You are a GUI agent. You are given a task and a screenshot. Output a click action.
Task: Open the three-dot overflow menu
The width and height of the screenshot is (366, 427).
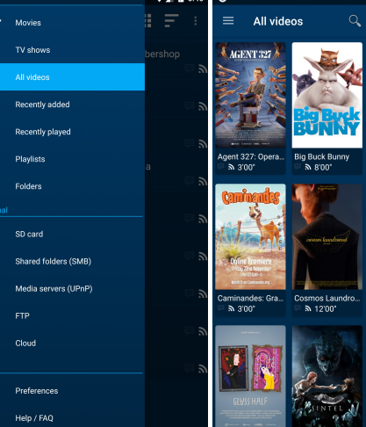pos(196,21)
